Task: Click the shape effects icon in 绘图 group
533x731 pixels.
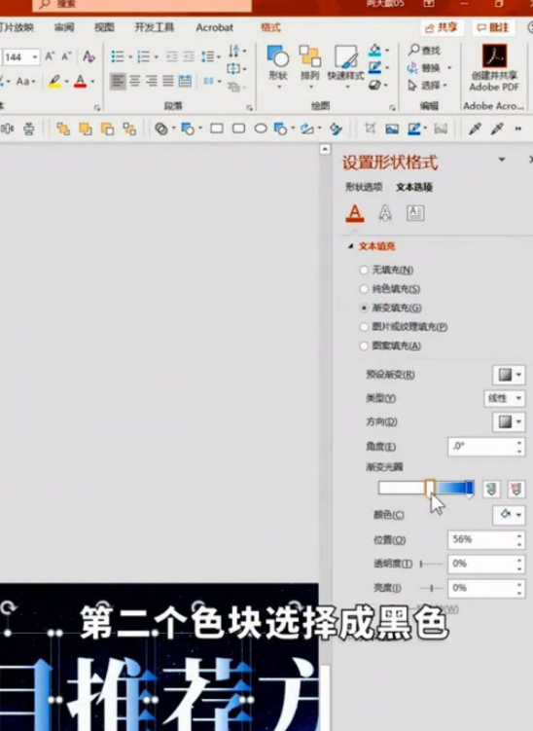Action: point(375,86)
